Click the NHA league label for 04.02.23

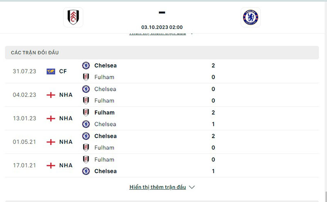[x=66, y=95]
